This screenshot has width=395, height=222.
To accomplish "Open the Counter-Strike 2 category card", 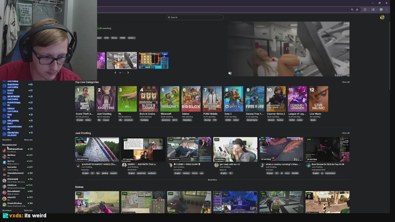I will (x=276, y=99).
